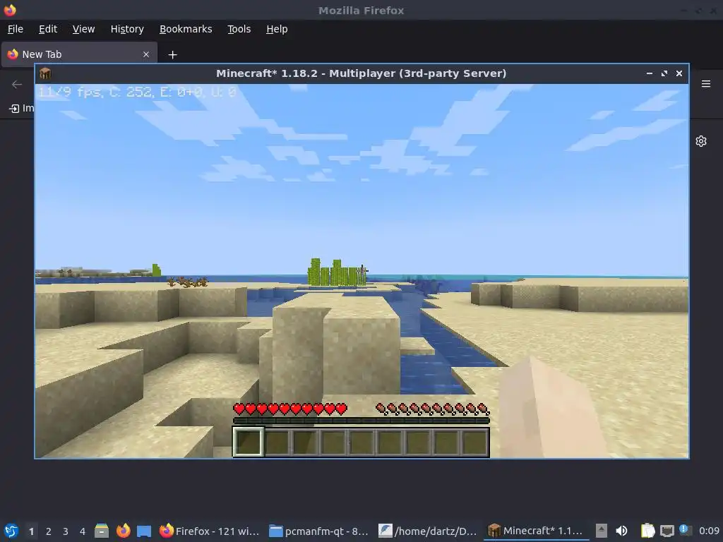Select the first highlighted hotbar slot
This screenshot has width=723, height=542.
click(x=248, y=442)
